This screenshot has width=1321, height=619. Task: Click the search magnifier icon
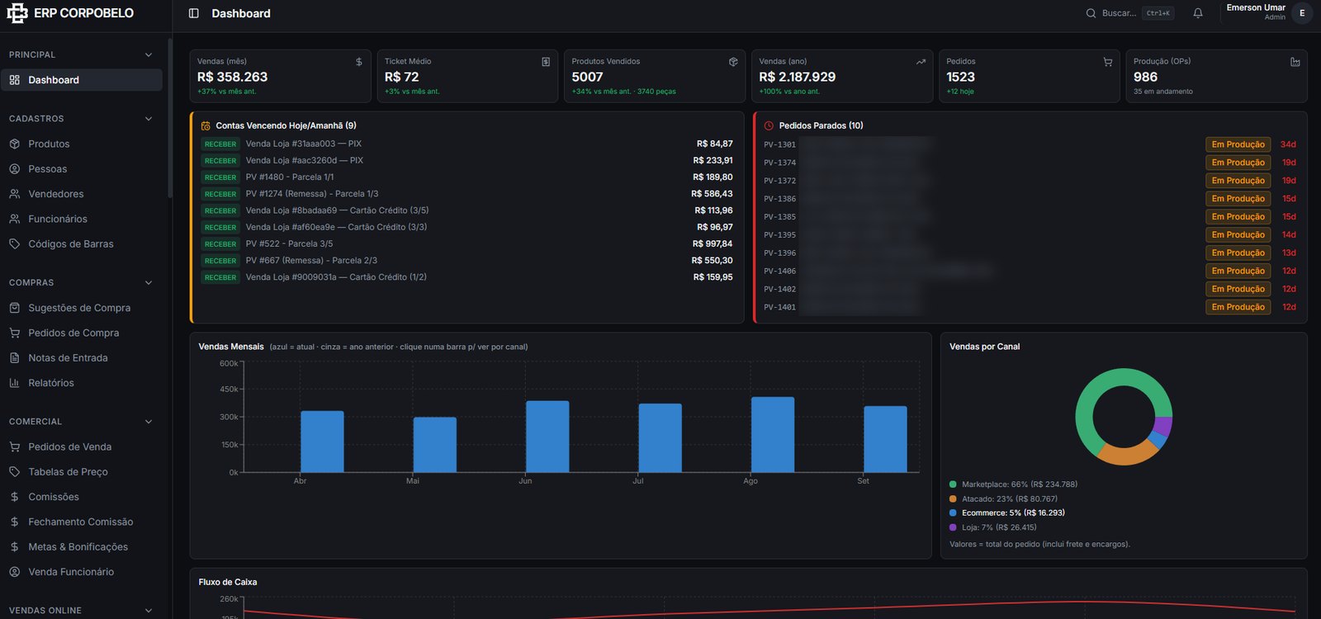point(1091,13)
